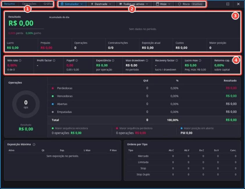This screenshot has width=245, height=189.
Task: Click the Profit factor info icon
Action: point(54,60)
